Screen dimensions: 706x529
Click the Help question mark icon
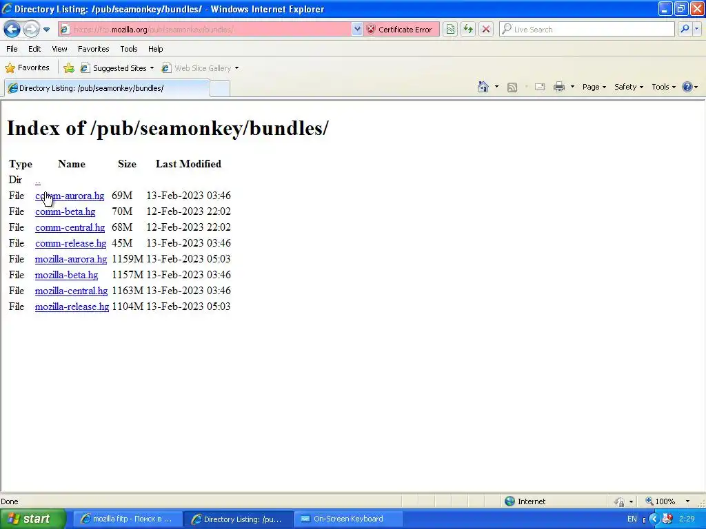coord(687,87)
